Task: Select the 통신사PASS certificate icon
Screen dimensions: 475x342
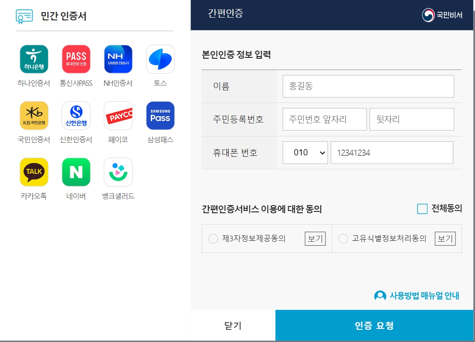Action: (76, 59)
